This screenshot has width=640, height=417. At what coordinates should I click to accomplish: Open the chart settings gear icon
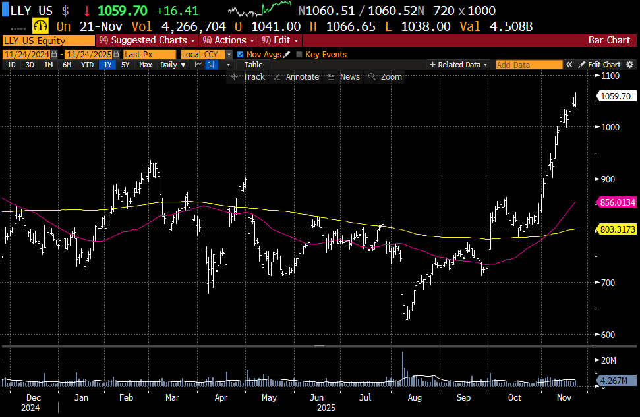[630, 65]
